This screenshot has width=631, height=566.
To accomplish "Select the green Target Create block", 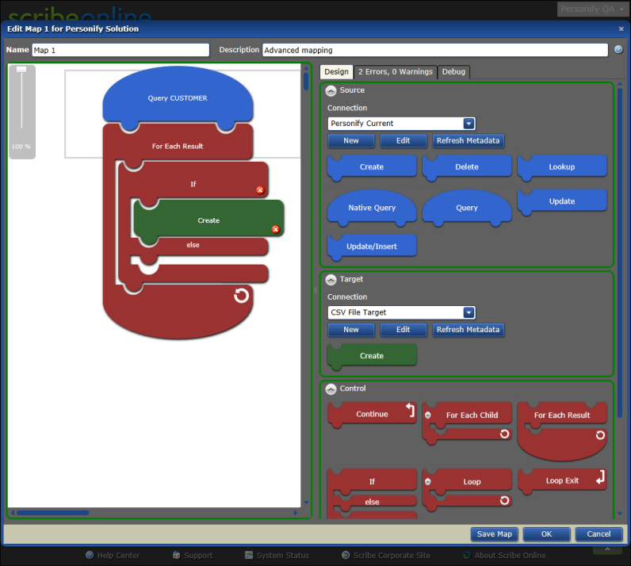I will coord(372,356).
